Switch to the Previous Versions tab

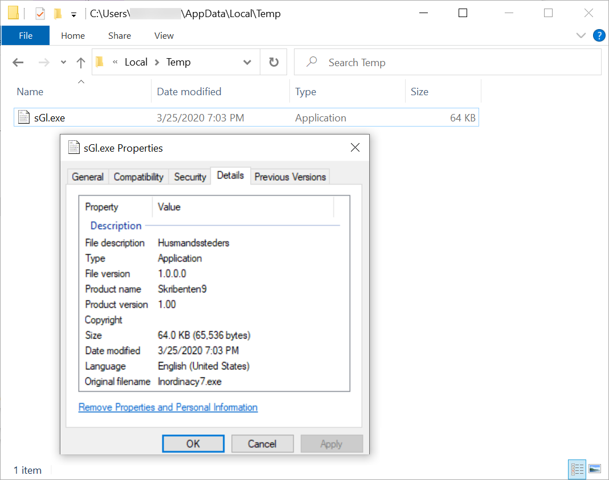(x=290, y=176)
